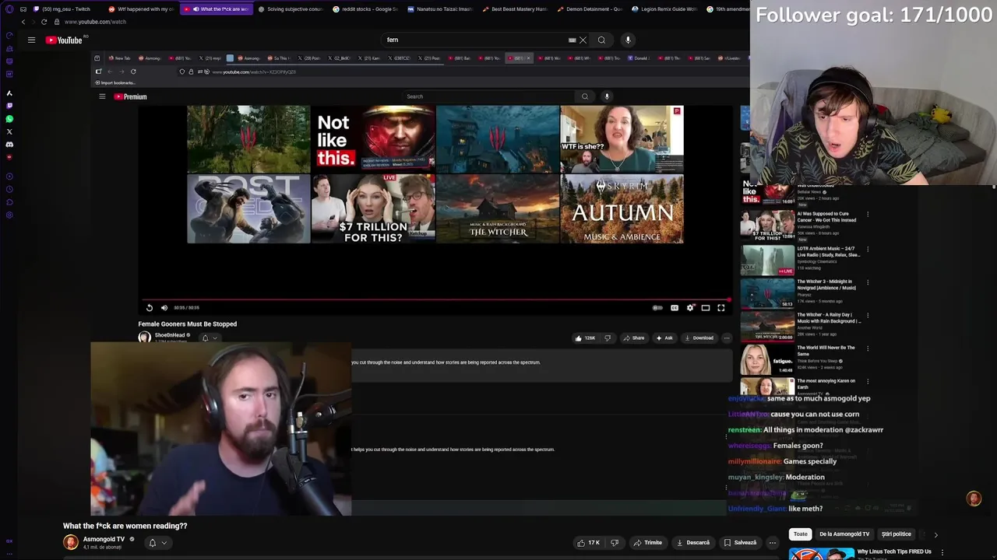997x560 pixels.
Task: Open the ShoeOnHead channel avatar
Action: click(144, 338)
